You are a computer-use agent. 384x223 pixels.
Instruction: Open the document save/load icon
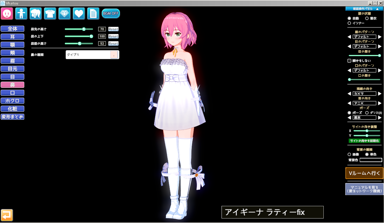93,14
